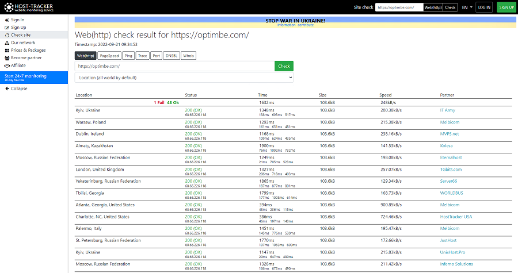Click the 48 Ok summary text
This screenshot has height=273, width=518.
coord(173,102)
